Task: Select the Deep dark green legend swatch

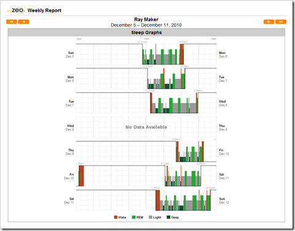Action: pos(168,217)
